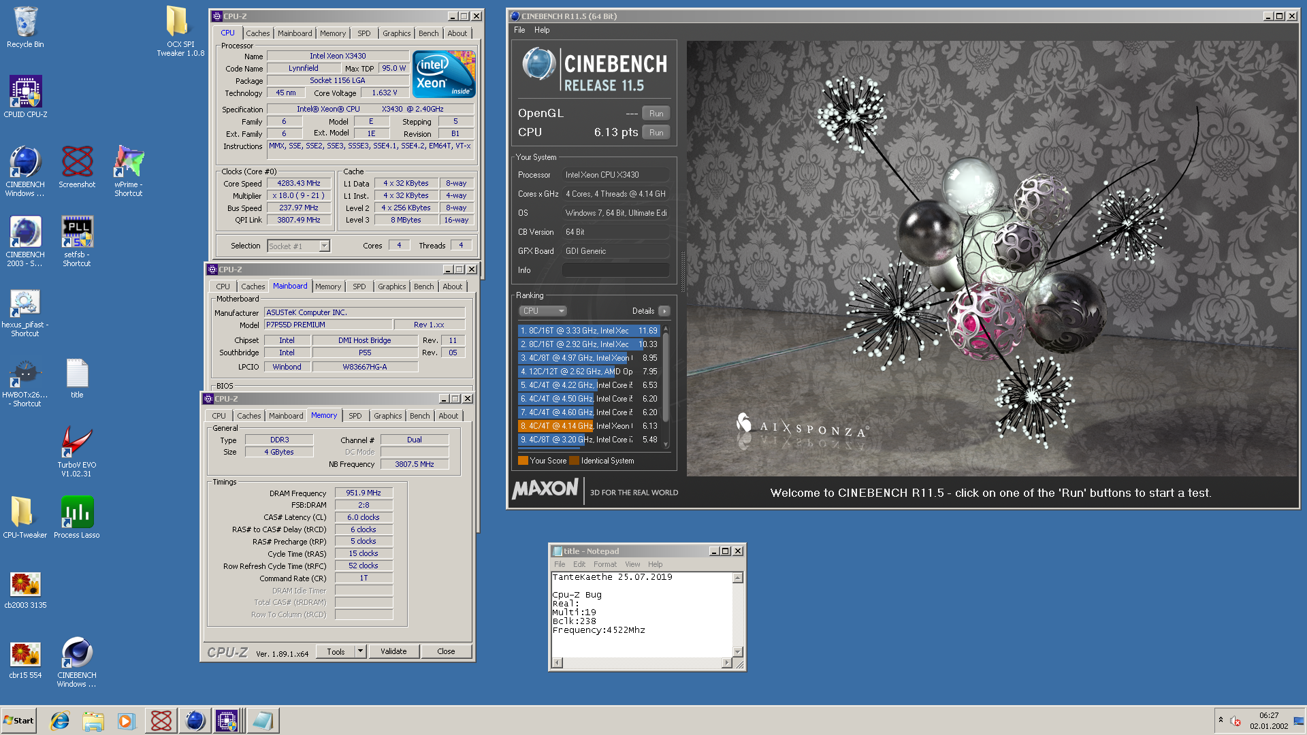The height and width of the screenshot is (735, 1307).
Task: Switch to Notepad in the taskbar
Action: tap(262, 721)
